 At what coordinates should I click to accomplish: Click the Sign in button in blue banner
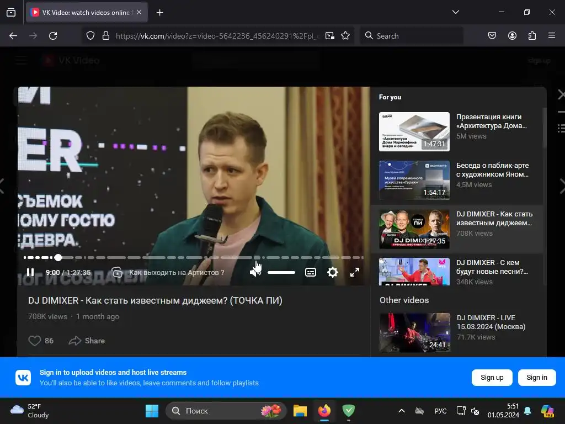[537, 378]
